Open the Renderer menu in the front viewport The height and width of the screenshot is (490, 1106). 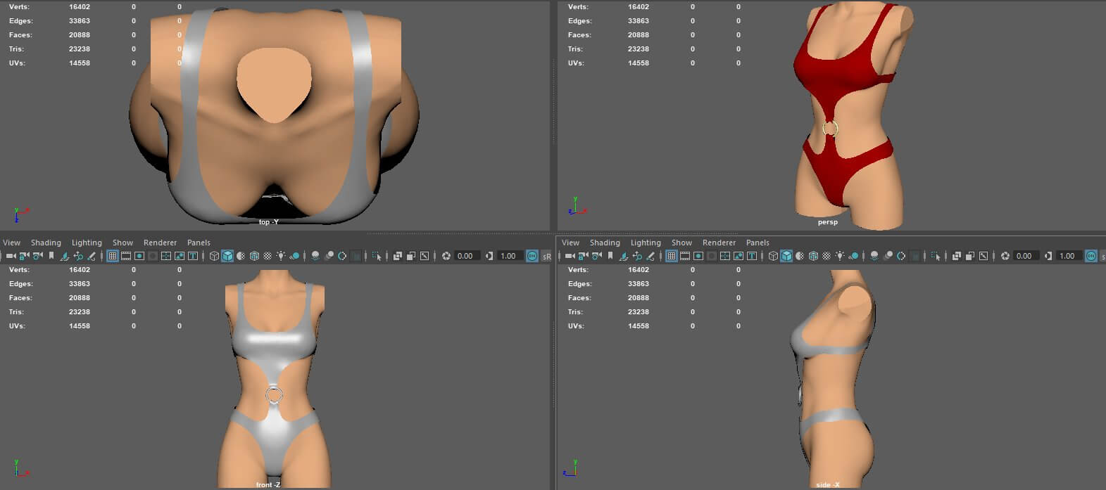click(160, 243)
